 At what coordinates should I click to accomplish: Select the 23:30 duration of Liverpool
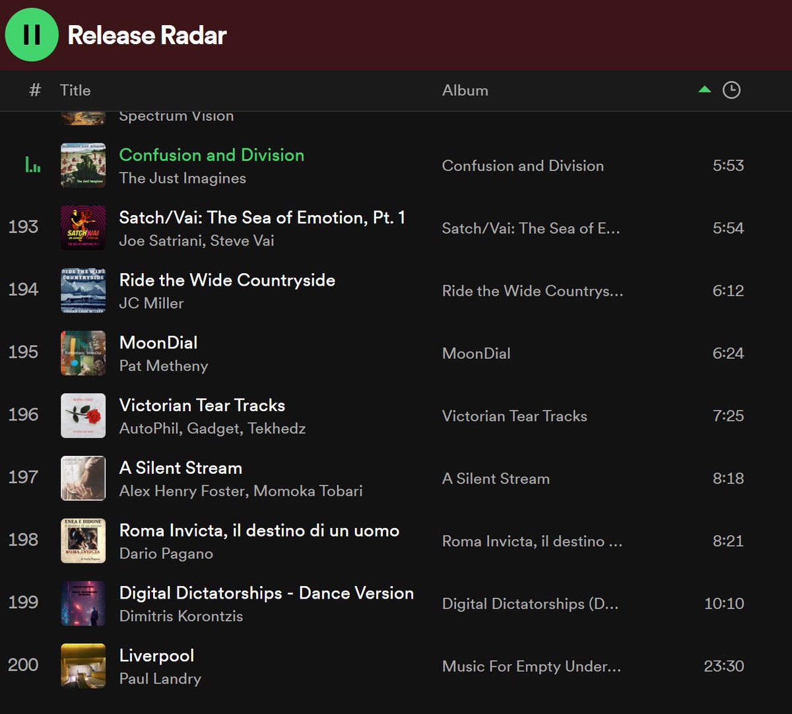click(724, 666)
